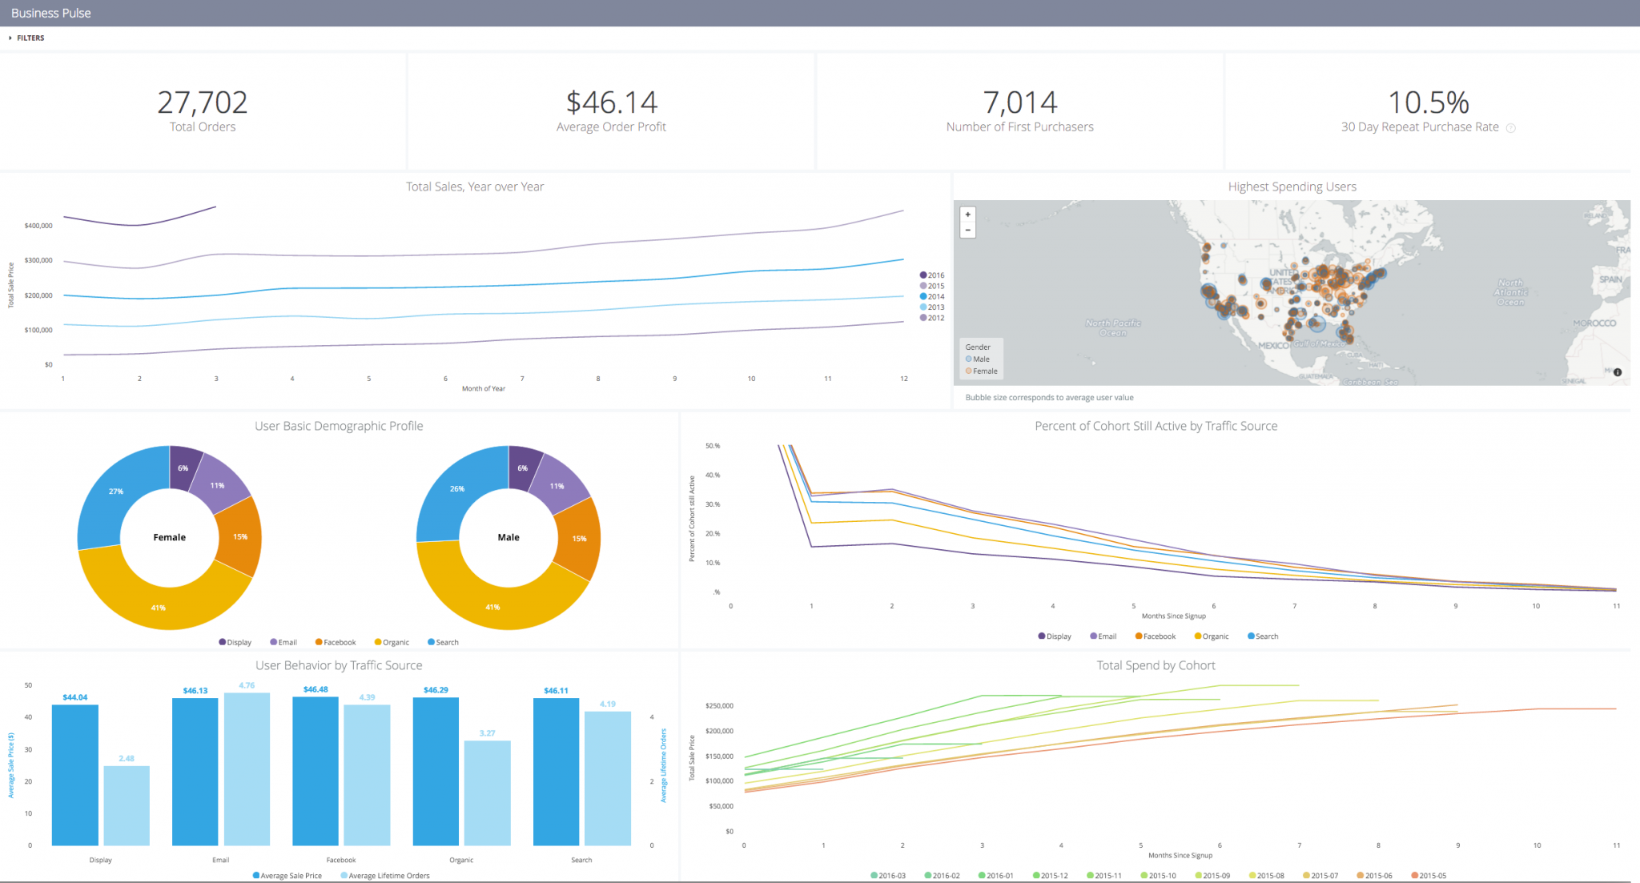Click the Female legend dot on the map

969,370
